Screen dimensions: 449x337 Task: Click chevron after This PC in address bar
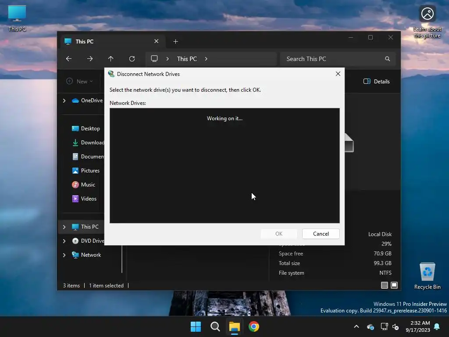pyautogui.click(x=206, y=59)
